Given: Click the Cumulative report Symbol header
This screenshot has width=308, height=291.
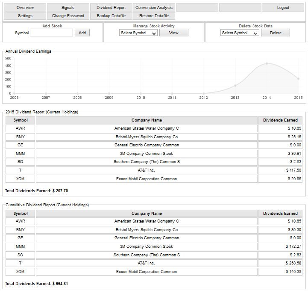Looking at the screenshot, I should pos(21,213).
